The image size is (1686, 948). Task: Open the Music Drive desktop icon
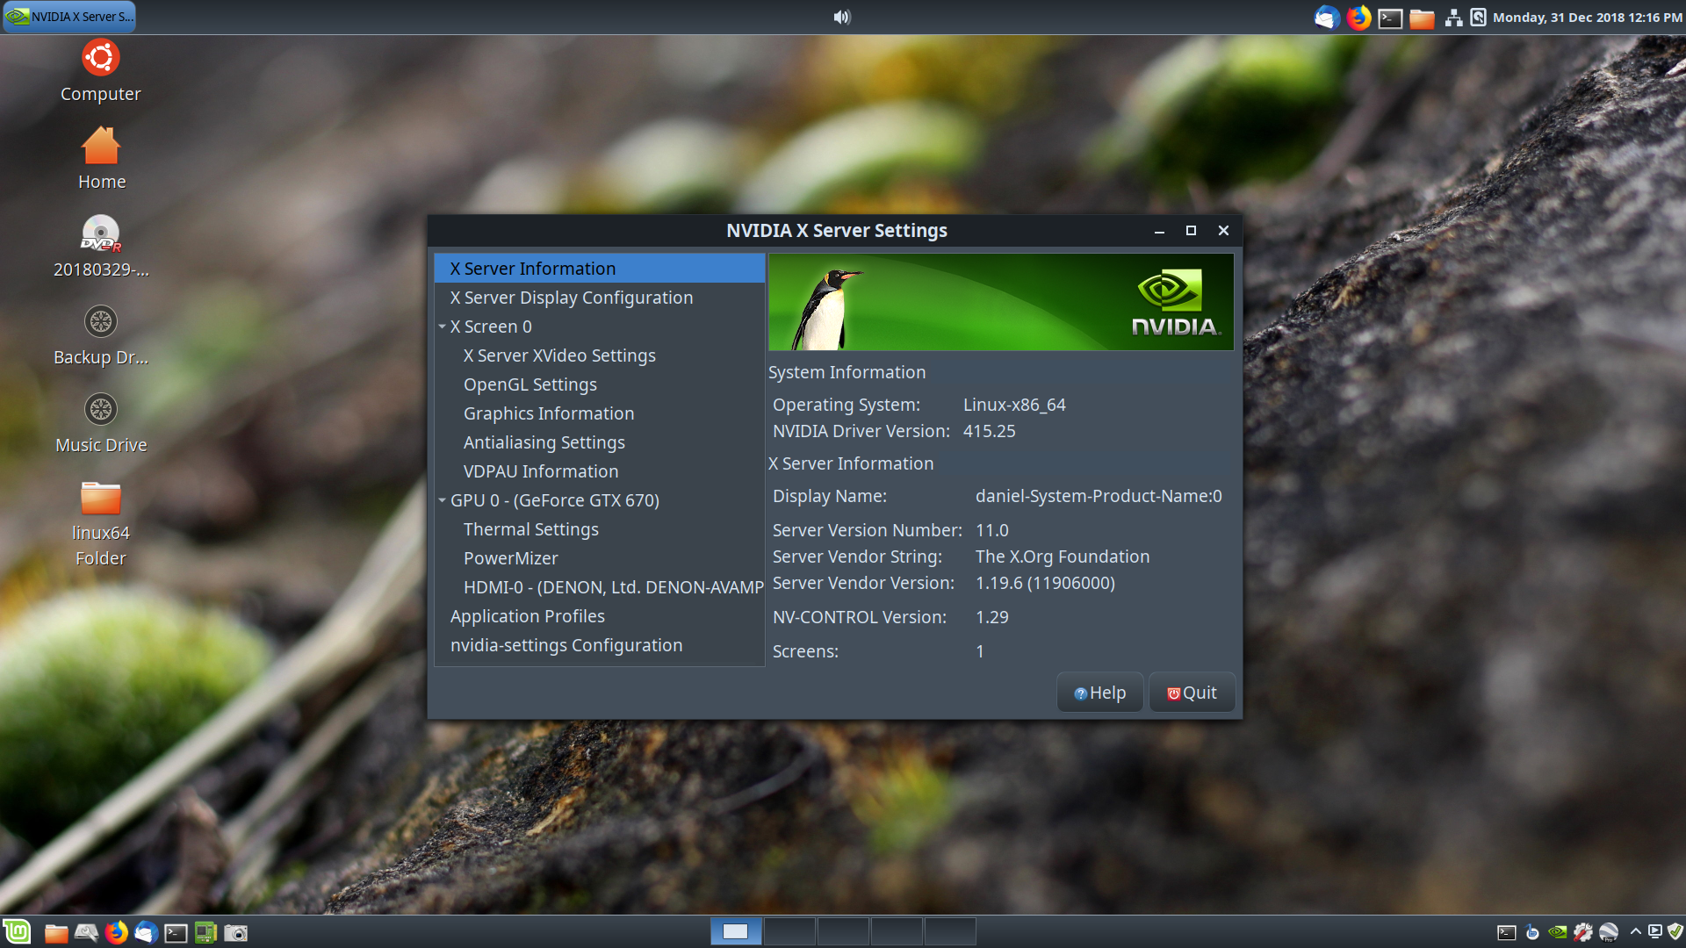coord(101,422)
